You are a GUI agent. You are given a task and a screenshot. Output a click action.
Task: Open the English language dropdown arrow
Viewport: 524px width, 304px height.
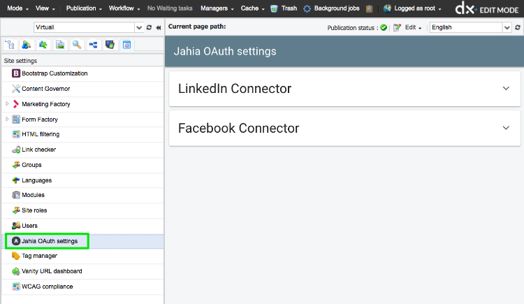(x=507, y=27)
